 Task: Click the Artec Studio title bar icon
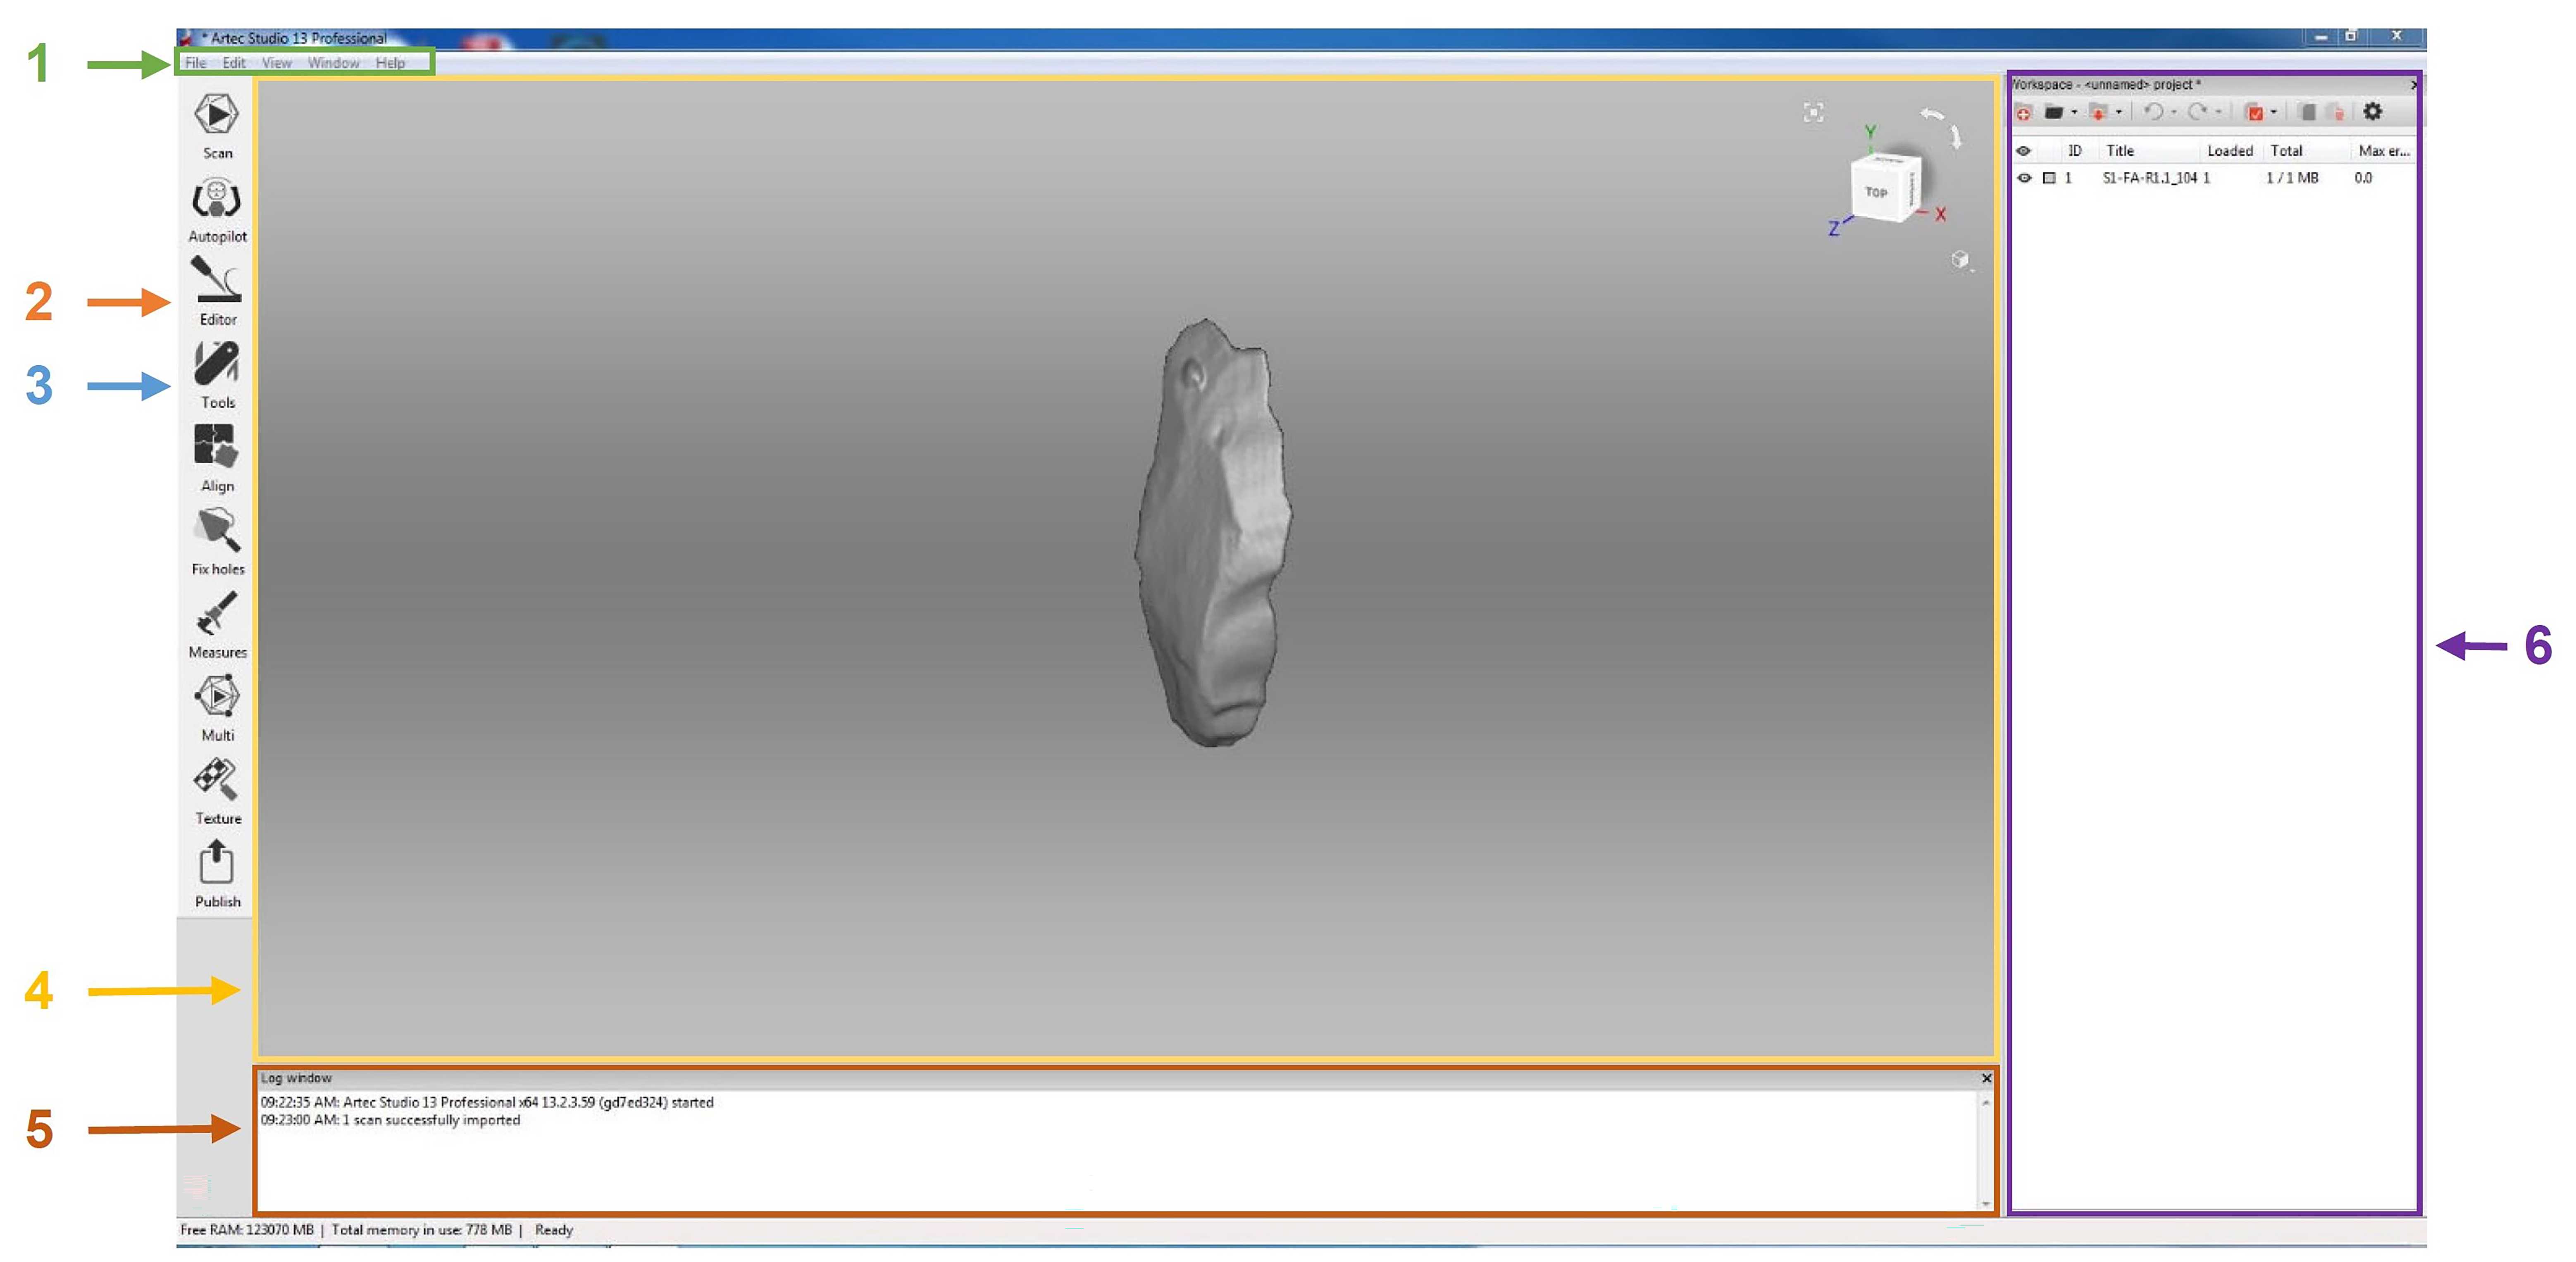pos(186,38)
